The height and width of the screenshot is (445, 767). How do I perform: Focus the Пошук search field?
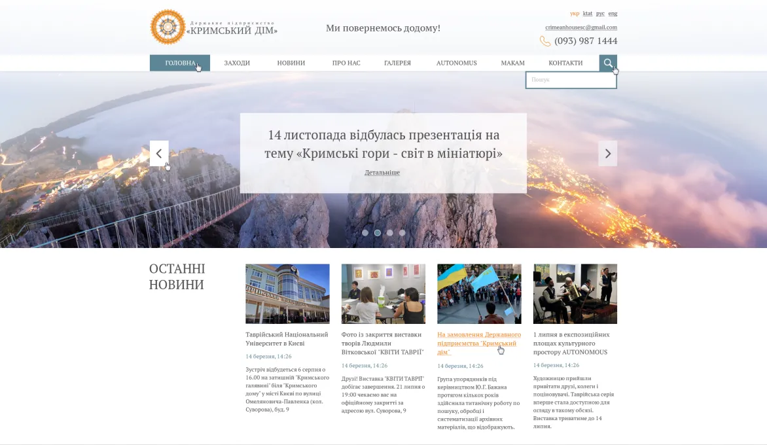[571, 80]
